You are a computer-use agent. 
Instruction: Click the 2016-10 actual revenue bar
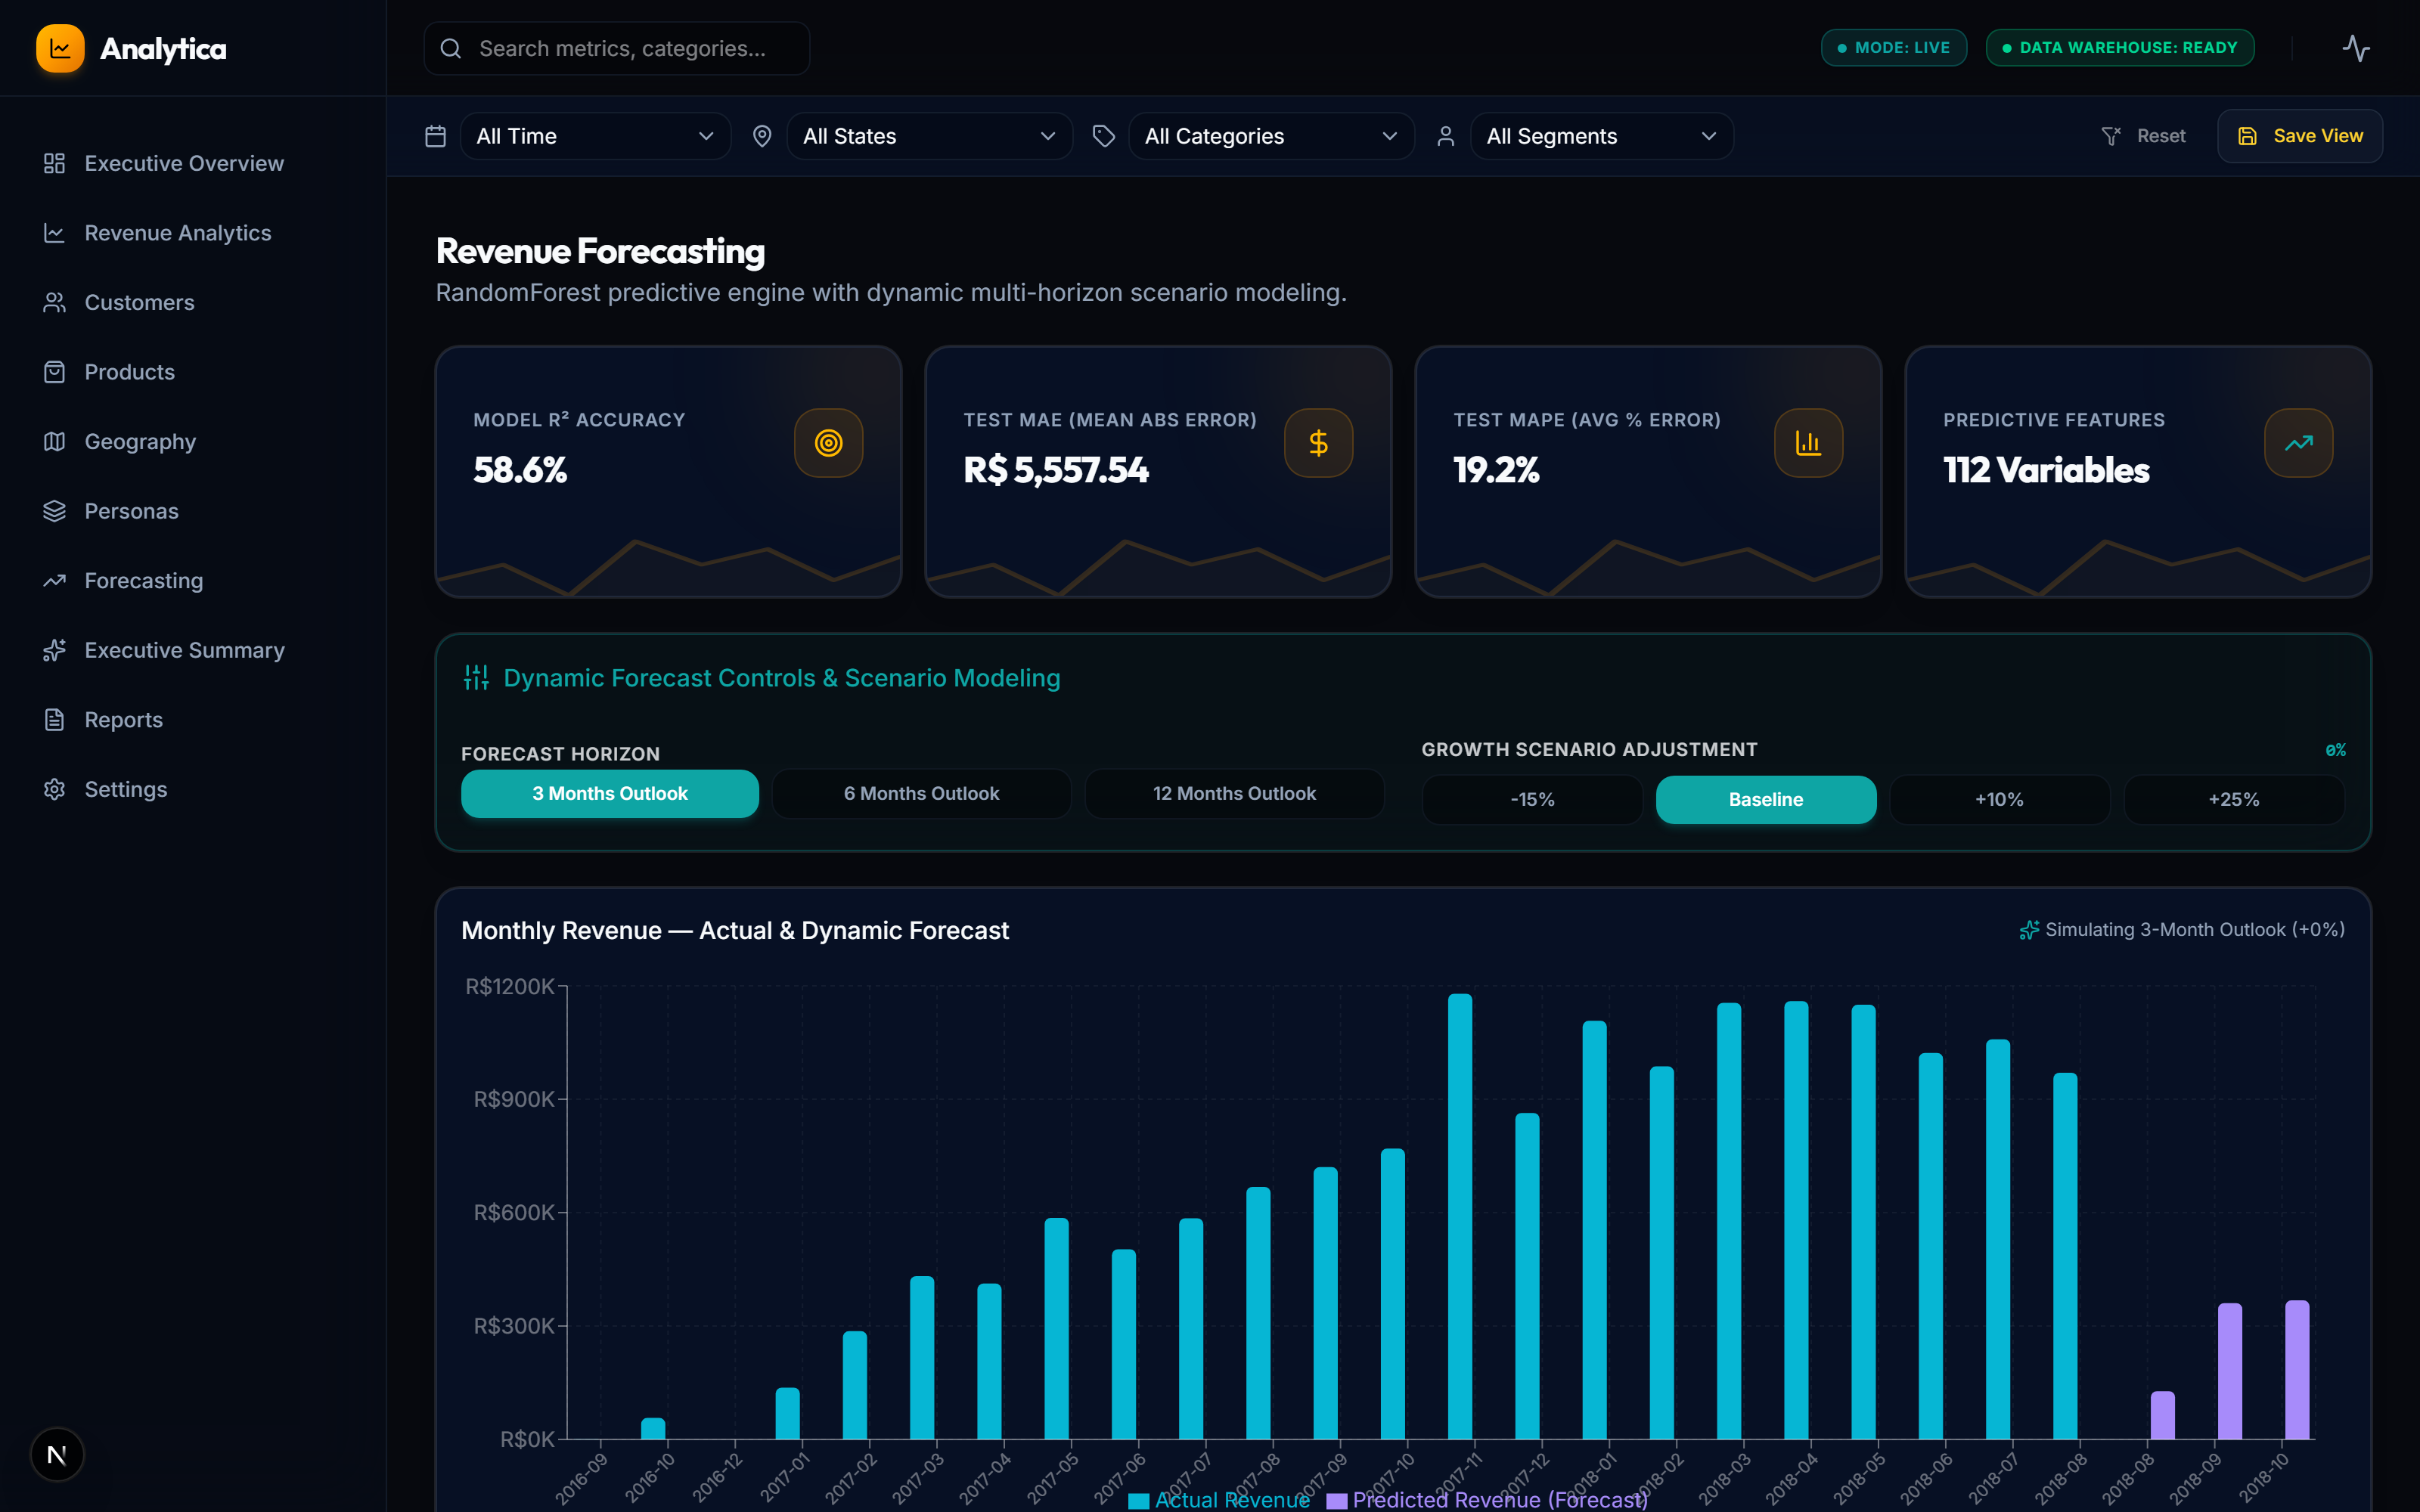click(x=653, y=1428)
